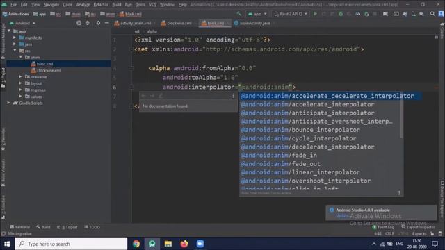Screen dimensions: 445x250
Task: Click the Make Project hammer icon
Action: tap(239, 14)
